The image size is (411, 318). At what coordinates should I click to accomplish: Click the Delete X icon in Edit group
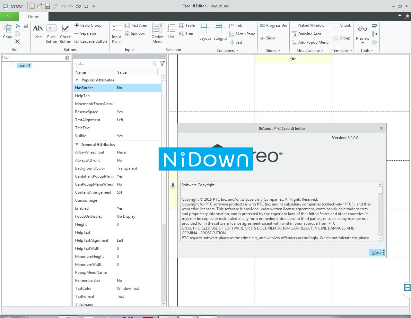click(17, 41)
